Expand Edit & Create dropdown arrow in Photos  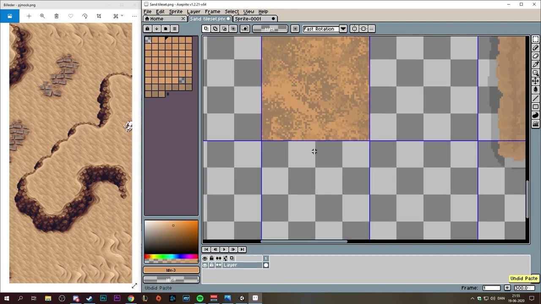(x=122, y=16)
